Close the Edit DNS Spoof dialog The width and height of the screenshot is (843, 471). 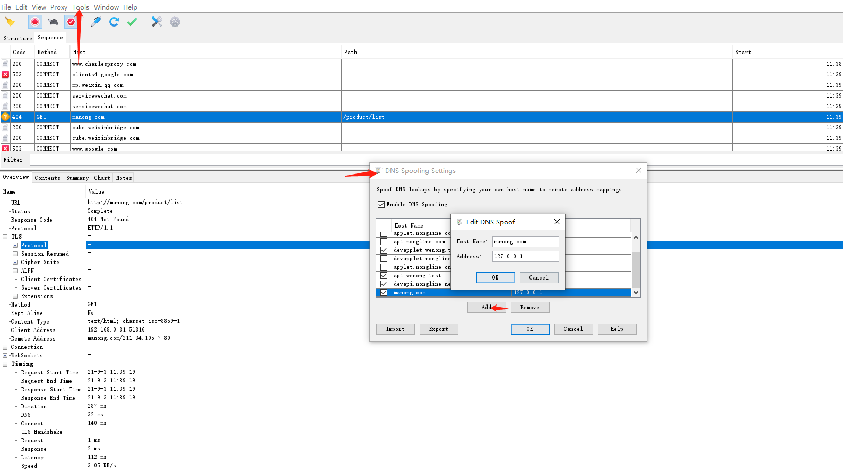click(x=557, y=222)
